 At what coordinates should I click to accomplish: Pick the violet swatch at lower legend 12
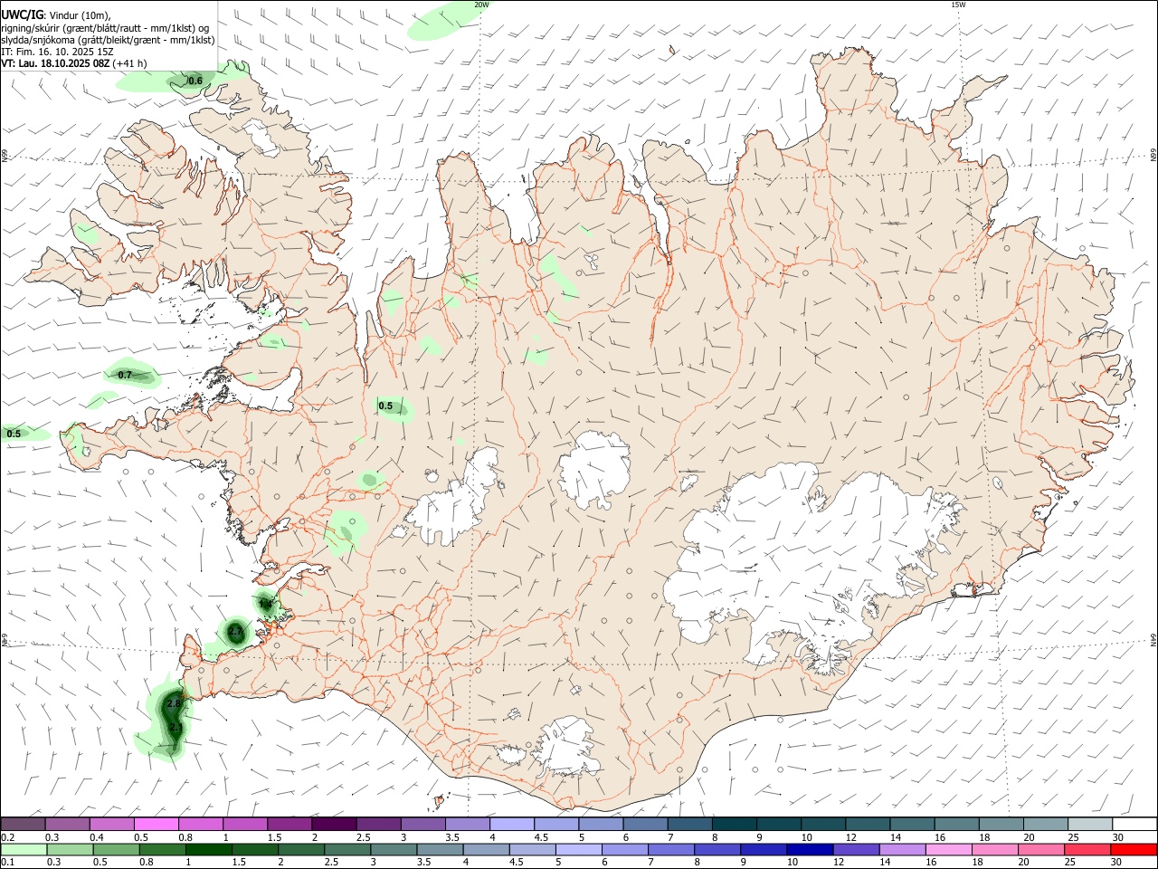[855, 849]
